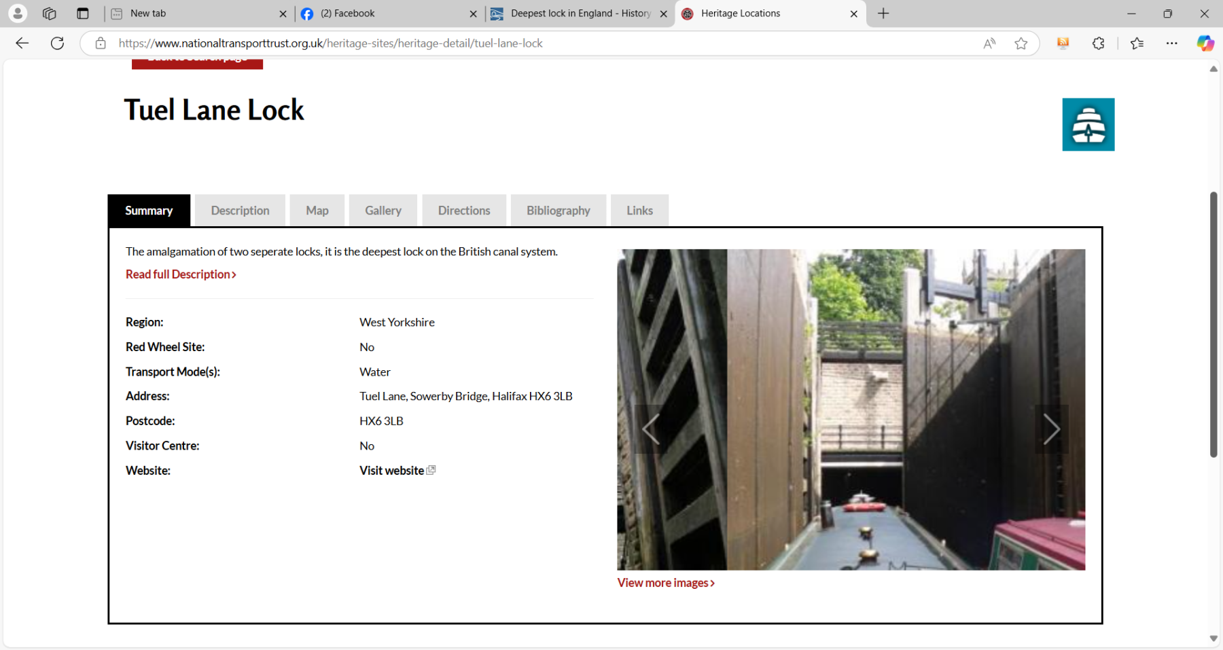Click the scrollbar up arrow
The image size is (1223, 650).
tap(1213, 69)
